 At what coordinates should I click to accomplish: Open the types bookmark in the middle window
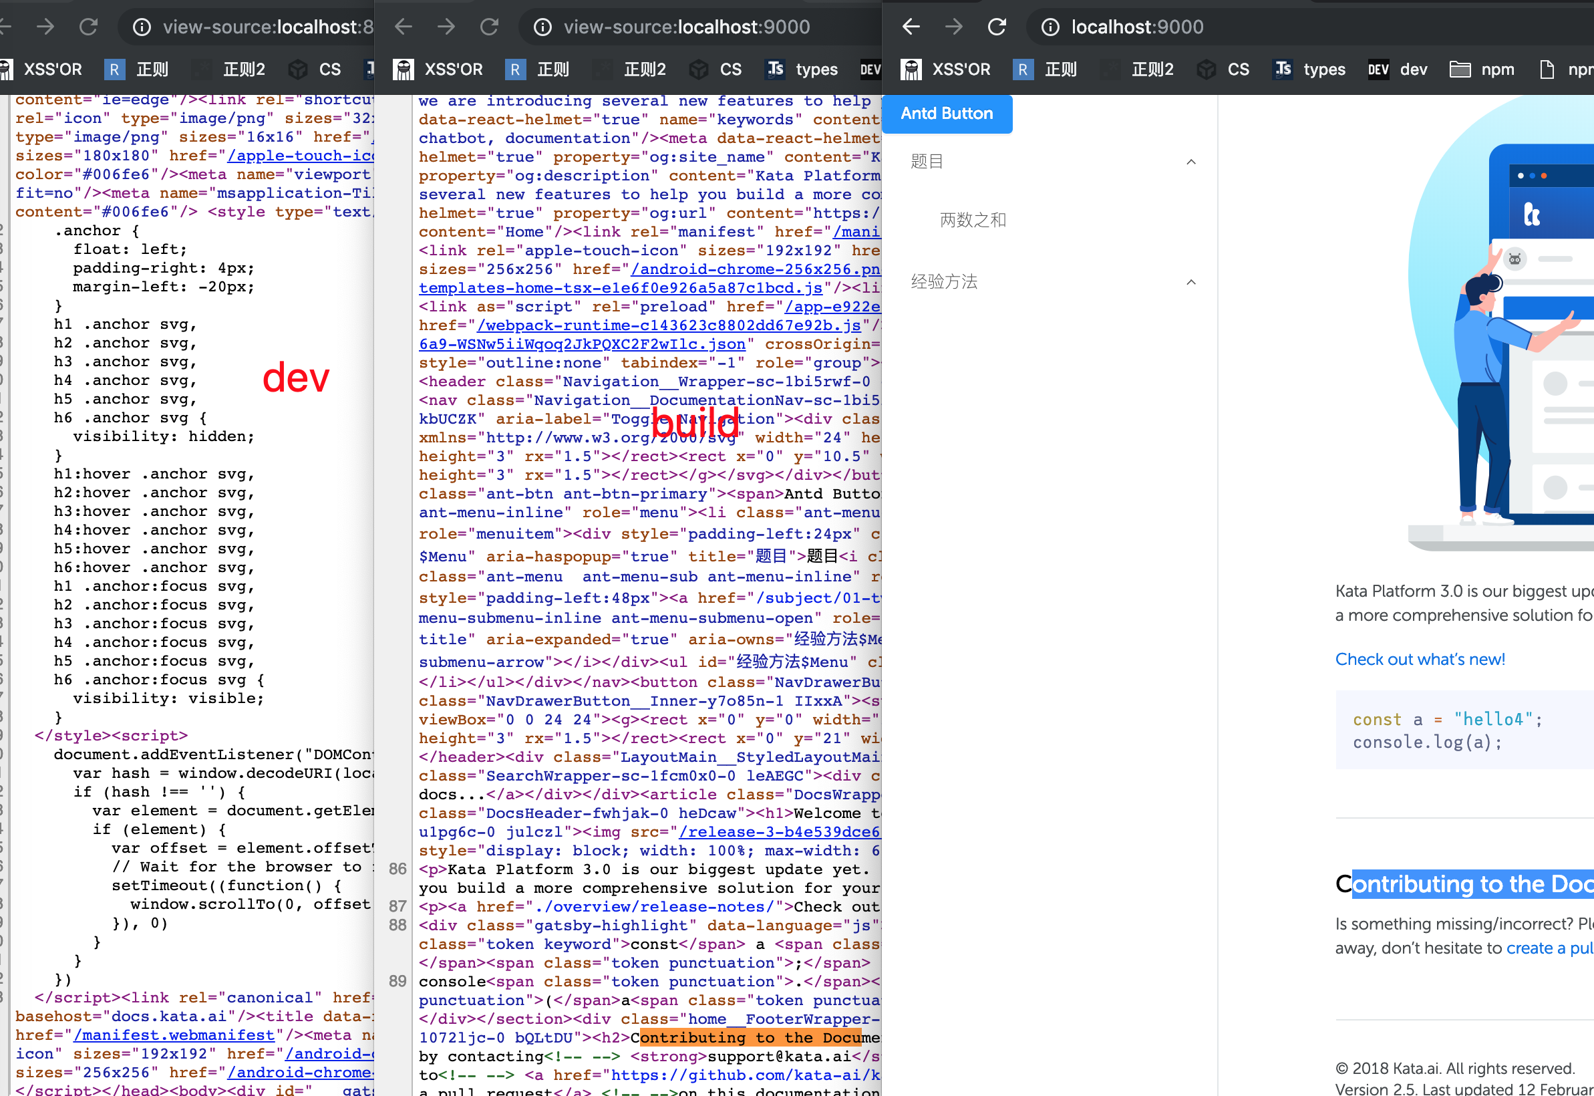pos(802,70)
